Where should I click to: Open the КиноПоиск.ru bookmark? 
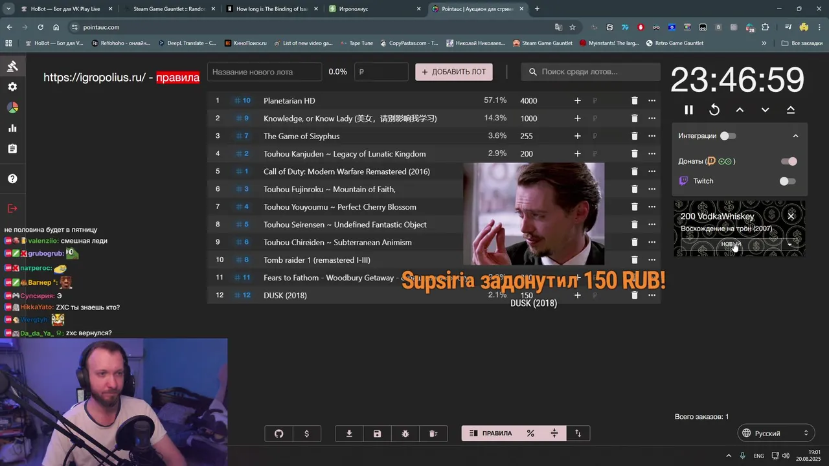pos(245,43)
